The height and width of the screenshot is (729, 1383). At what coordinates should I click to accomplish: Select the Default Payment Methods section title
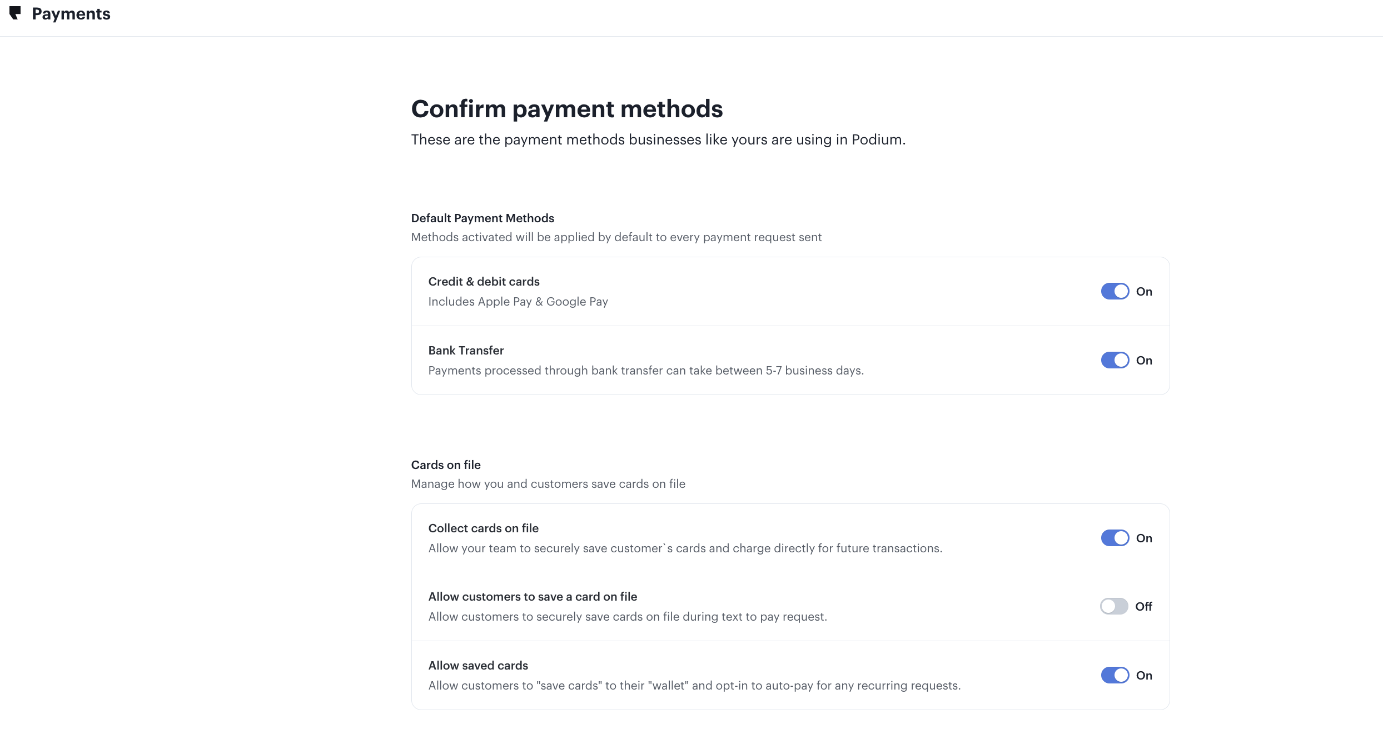(x=482, y=218)
